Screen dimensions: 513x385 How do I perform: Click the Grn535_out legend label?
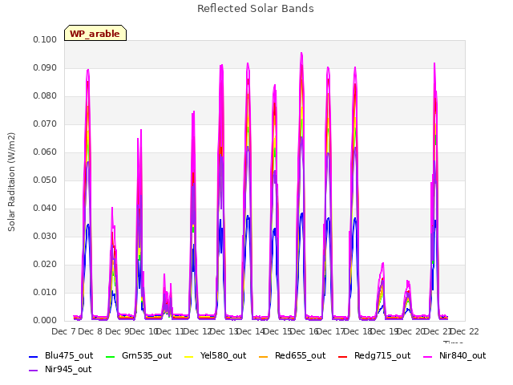click(x=147, y=355)
